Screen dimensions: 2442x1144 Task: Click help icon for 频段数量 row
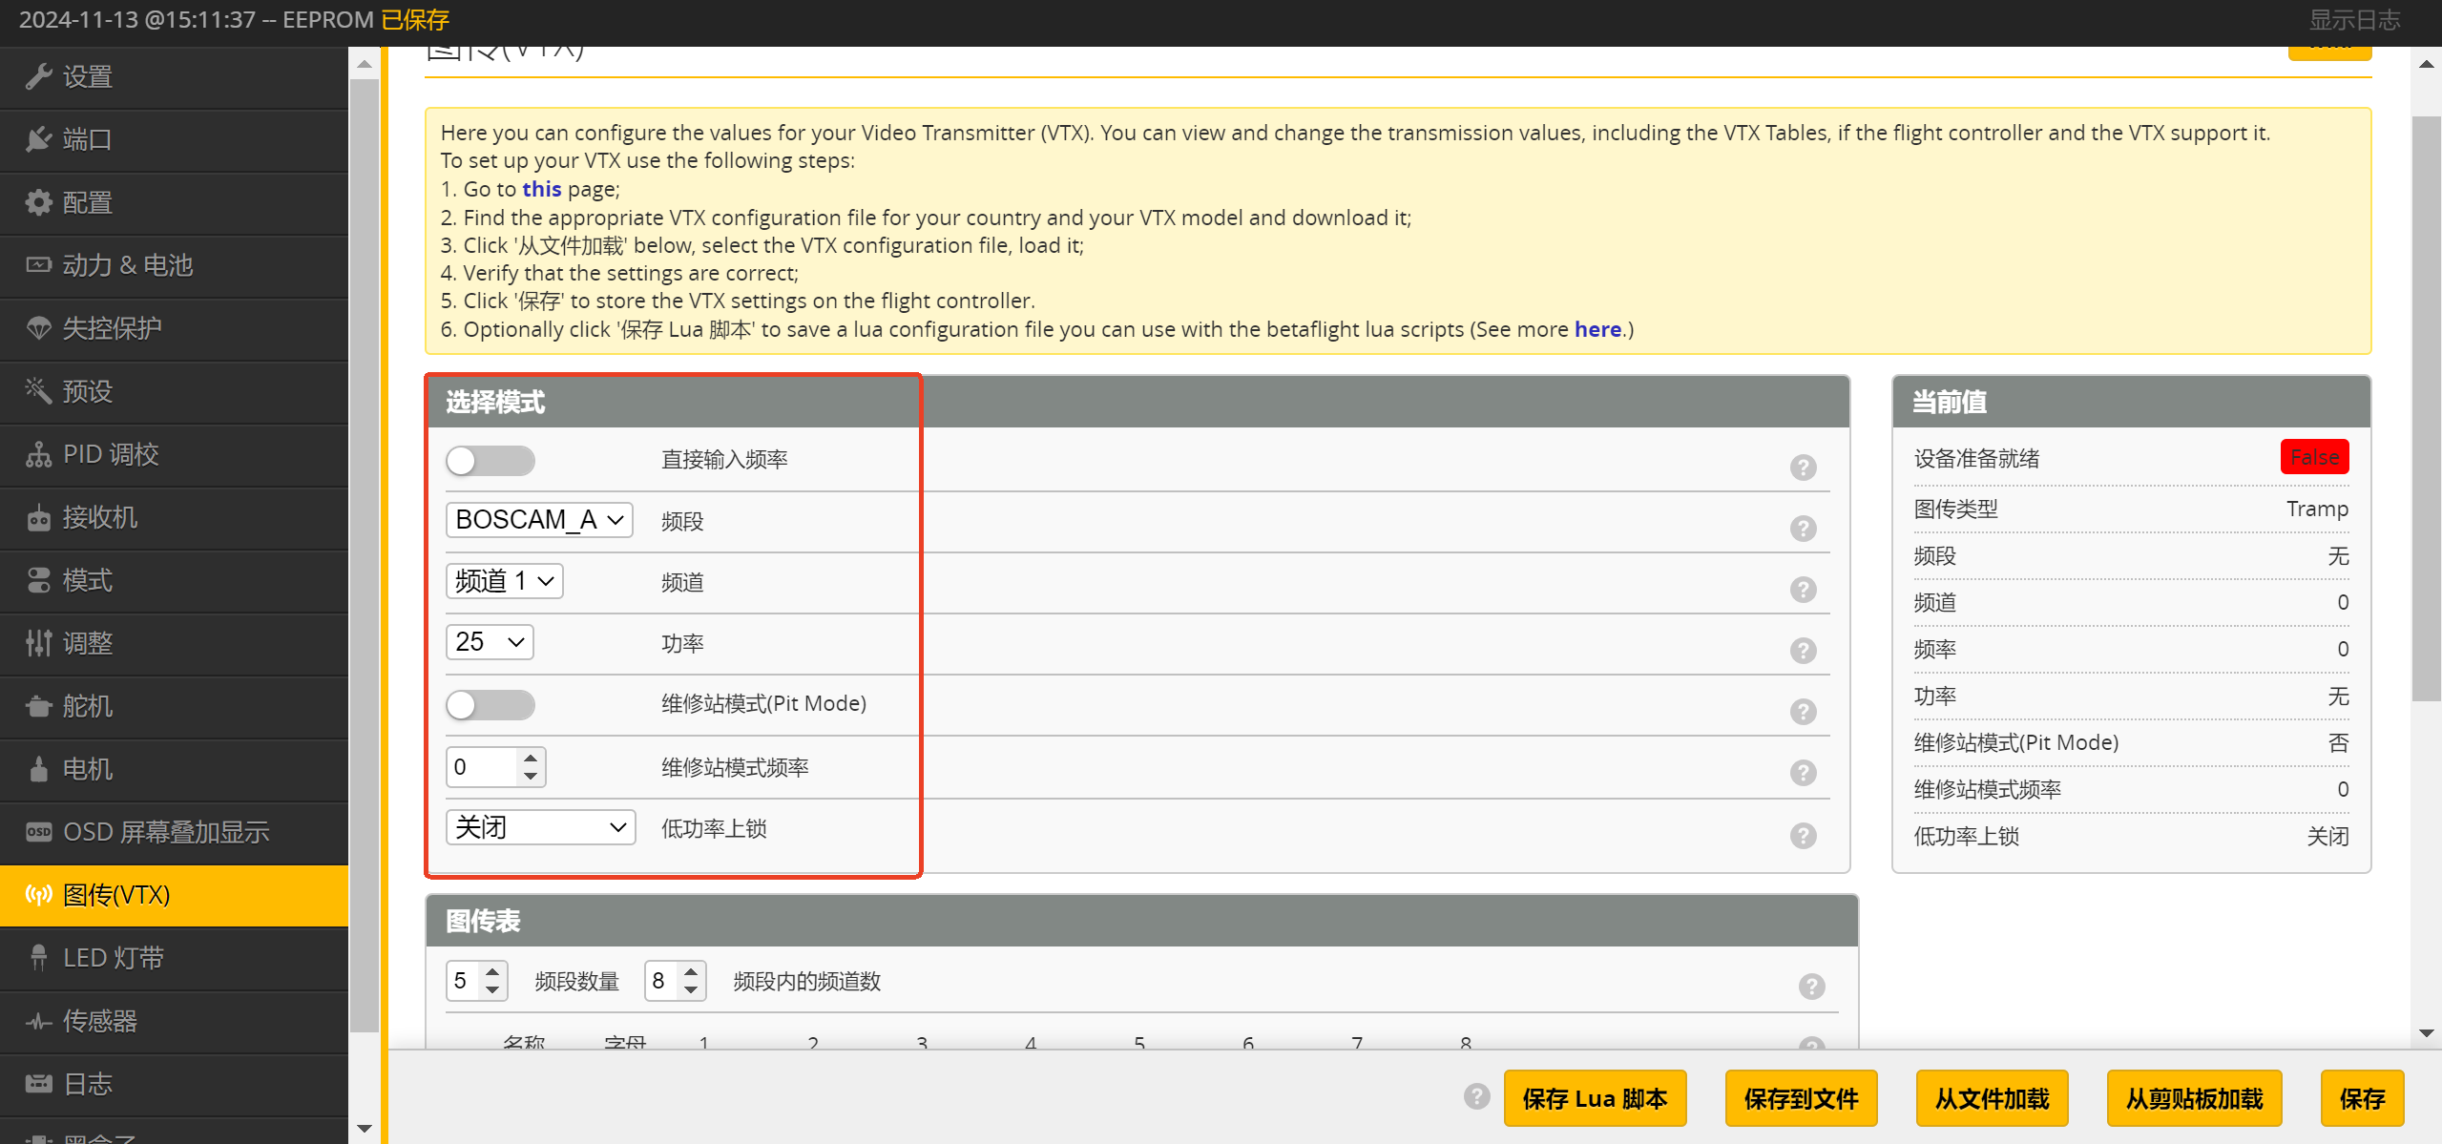pos(1811,987)
